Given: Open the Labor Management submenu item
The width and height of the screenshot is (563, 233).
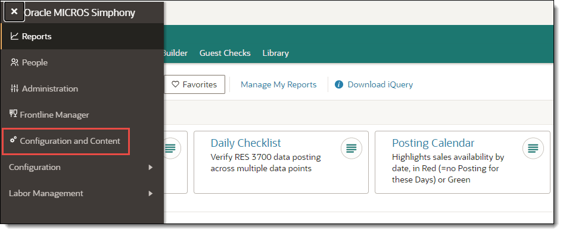Looking at the screenshot, I should point(82,193).
